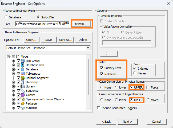Select lower for Logical Names case
Screen dimensions: 173x128
click(x=116, y=100)
